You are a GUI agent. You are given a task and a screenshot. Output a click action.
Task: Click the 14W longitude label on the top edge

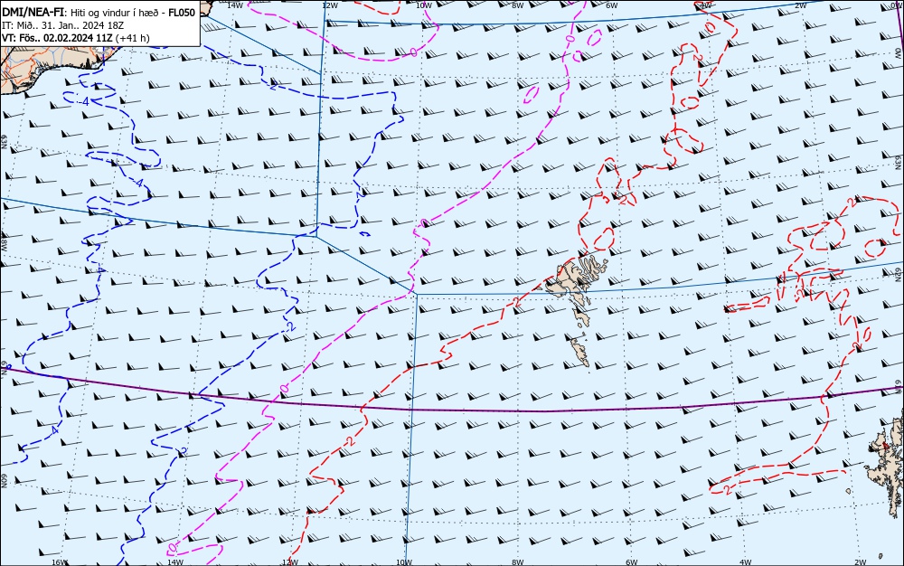pos(235,5)
